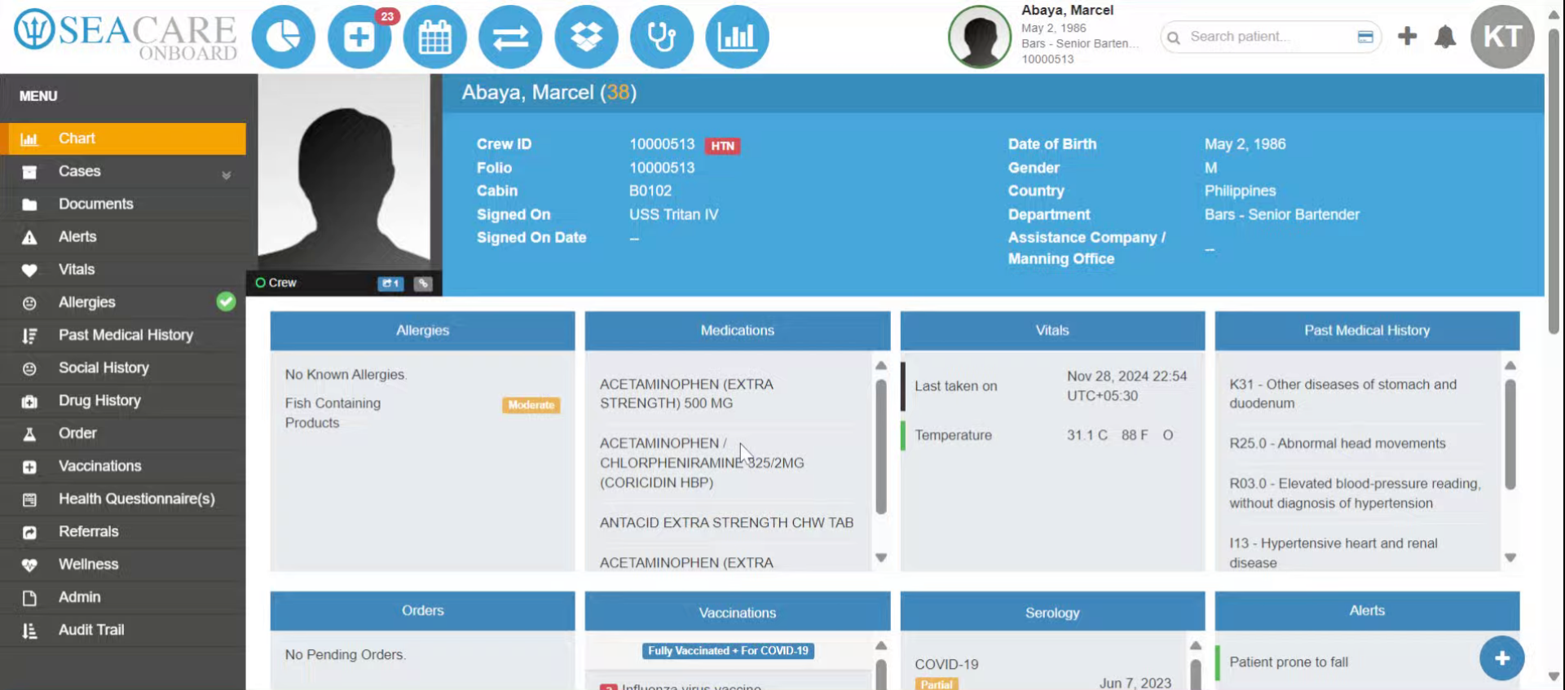The image size is (1565, 690).
Task: Click Medications panel scroll down arrow
Action: (x=881, y=558)
